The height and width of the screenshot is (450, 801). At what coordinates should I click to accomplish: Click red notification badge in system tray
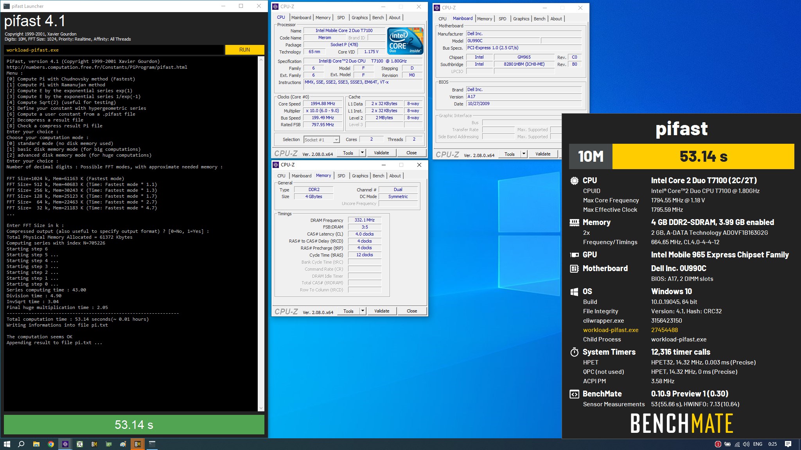click(718, 444)
